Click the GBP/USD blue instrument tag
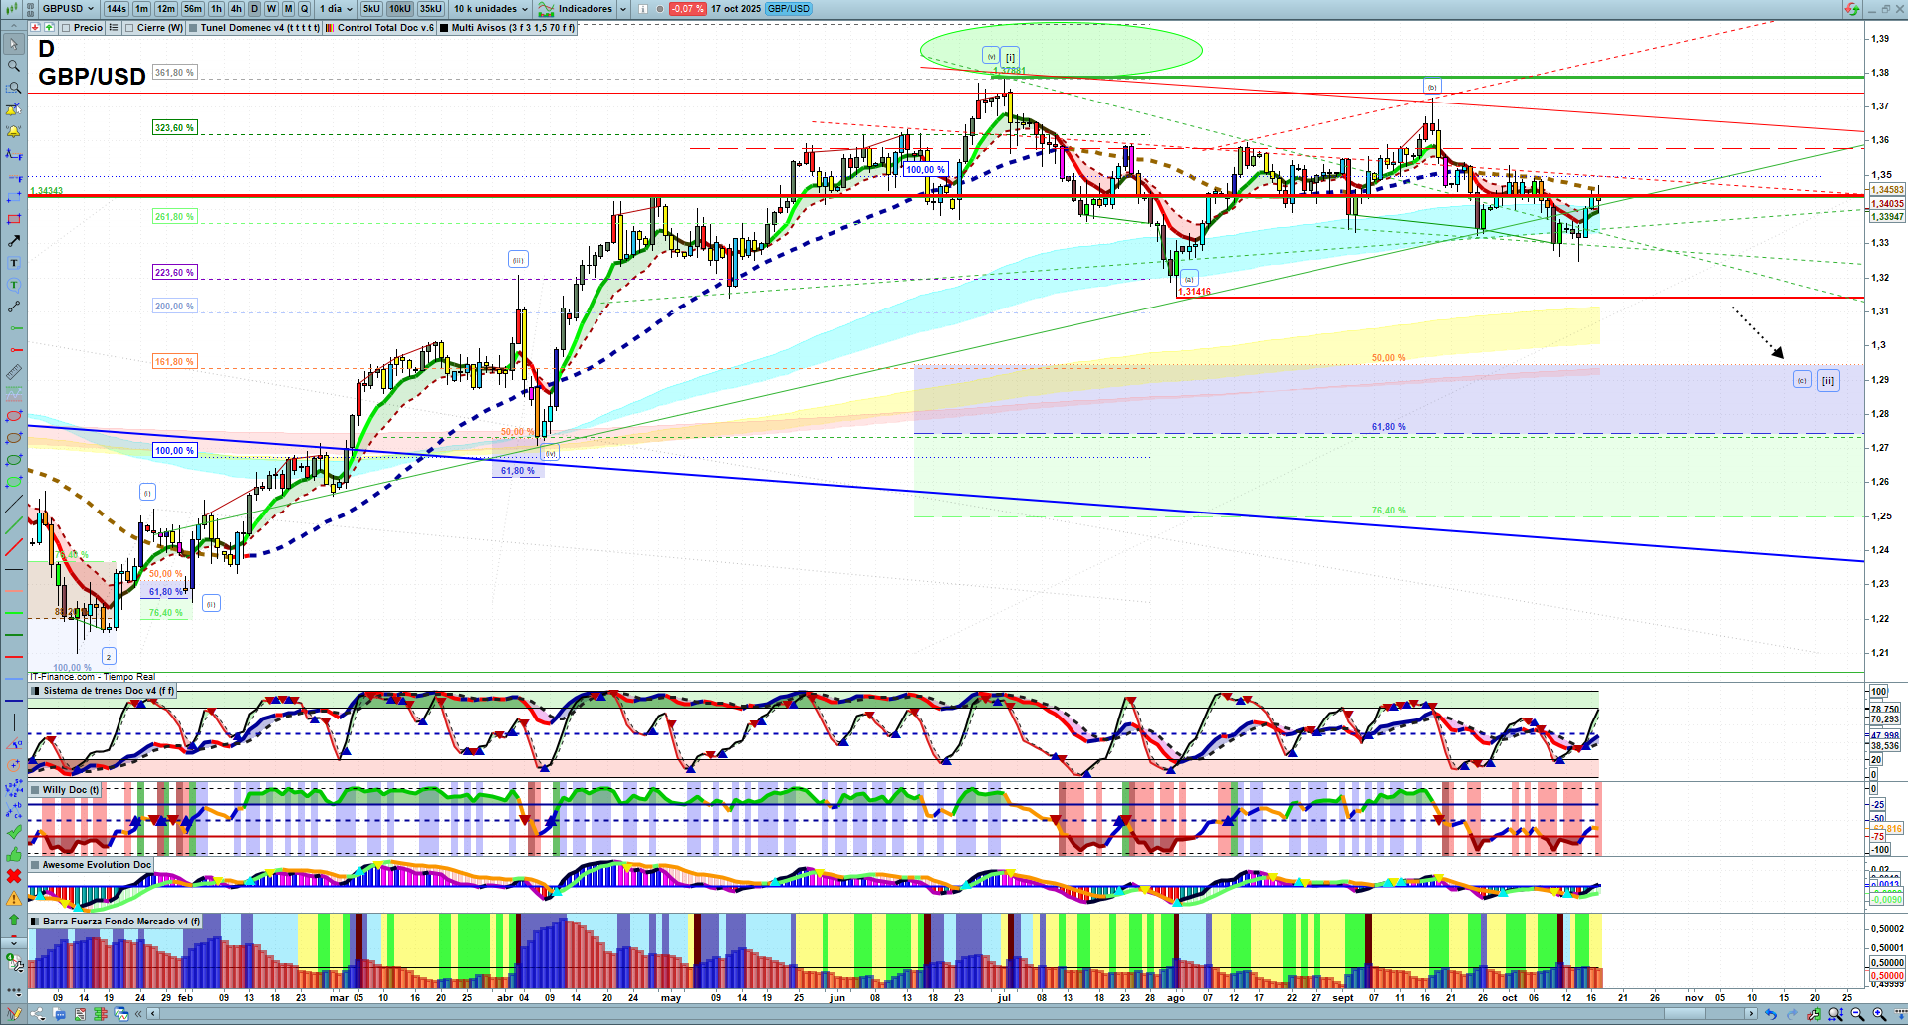The image size is (1908, 1025). pos(789,9)
